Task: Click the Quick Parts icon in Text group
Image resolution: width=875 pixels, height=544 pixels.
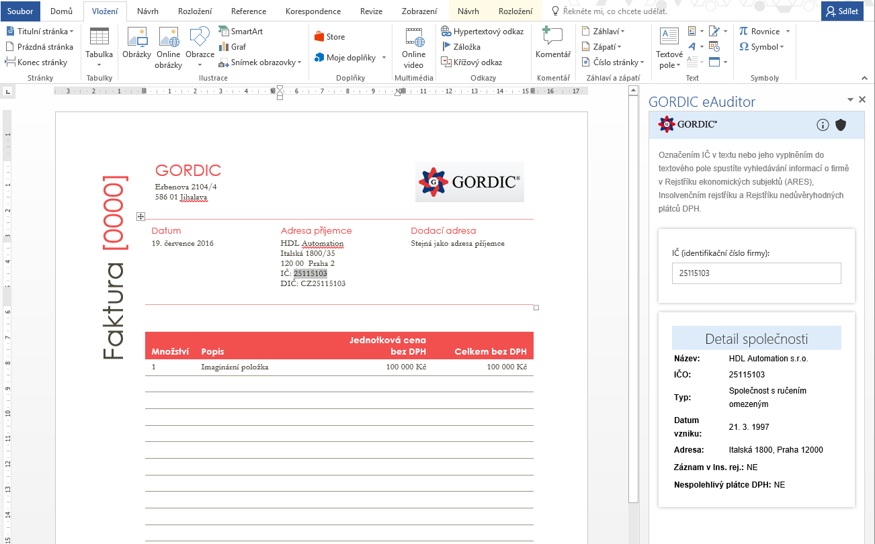Action: (693, 32)
